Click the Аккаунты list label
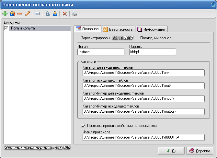Viewport: 217px width, 158px height. click(11, 23)
